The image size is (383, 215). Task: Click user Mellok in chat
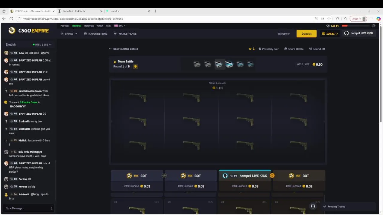click(x=22, y=140)
